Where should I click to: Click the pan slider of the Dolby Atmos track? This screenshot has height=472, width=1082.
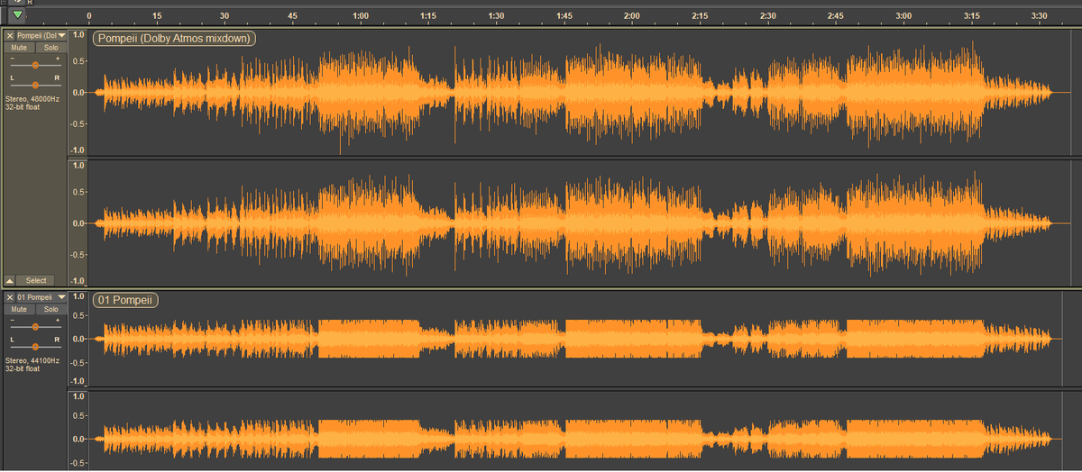pos(35,85)
